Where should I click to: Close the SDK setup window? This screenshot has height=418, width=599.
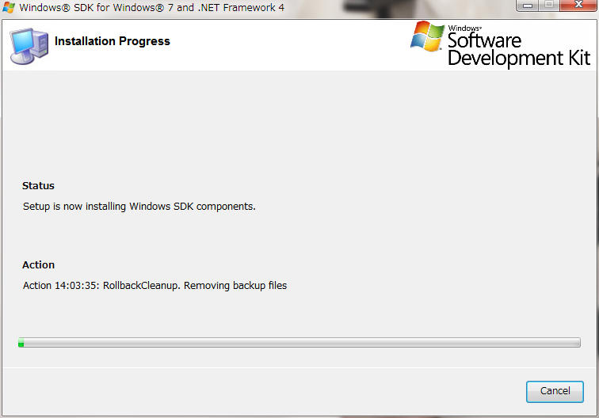(x=578, y=5)
